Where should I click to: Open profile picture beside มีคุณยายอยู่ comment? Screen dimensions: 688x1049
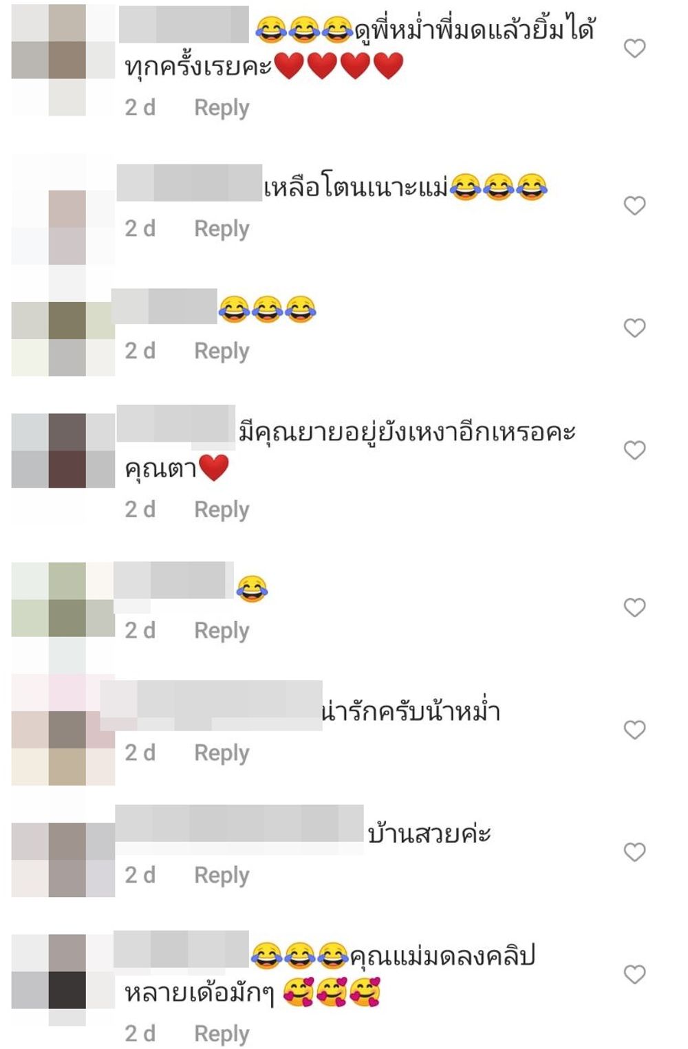point(63,451)
